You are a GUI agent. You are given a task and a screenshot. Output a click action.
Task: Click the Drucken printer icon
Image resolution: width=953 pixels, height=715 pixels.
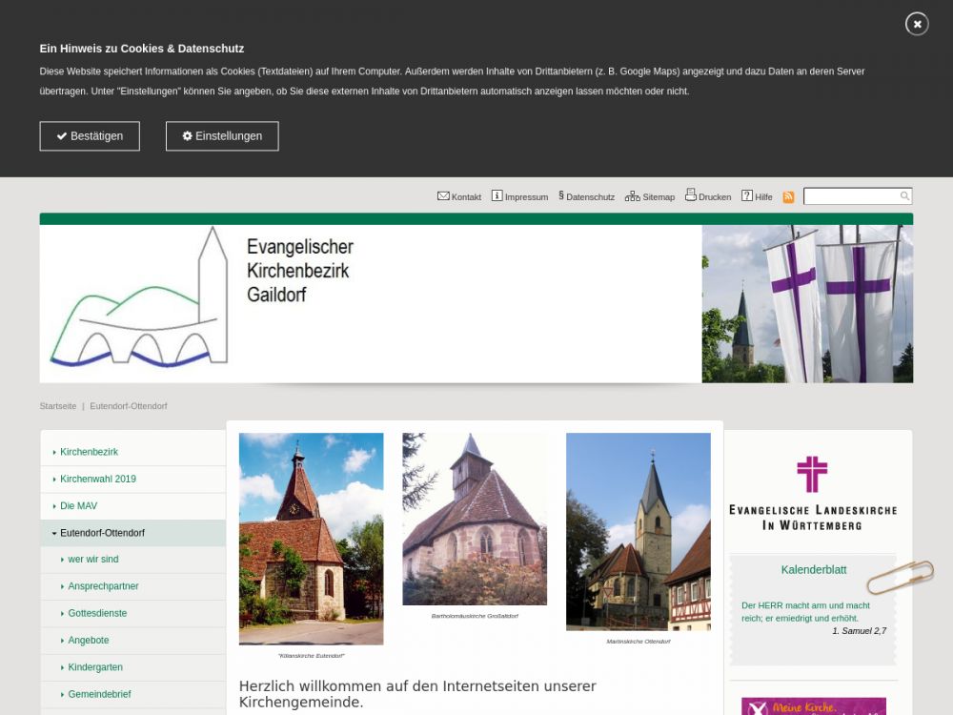691,195
